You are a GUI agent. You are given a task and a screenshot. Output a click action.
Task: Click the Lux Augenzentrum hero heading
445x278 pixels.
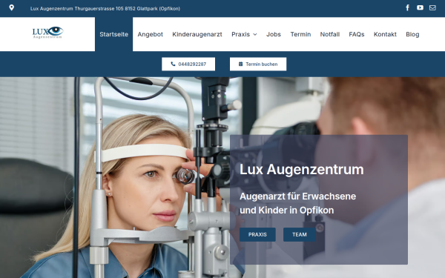301,169
